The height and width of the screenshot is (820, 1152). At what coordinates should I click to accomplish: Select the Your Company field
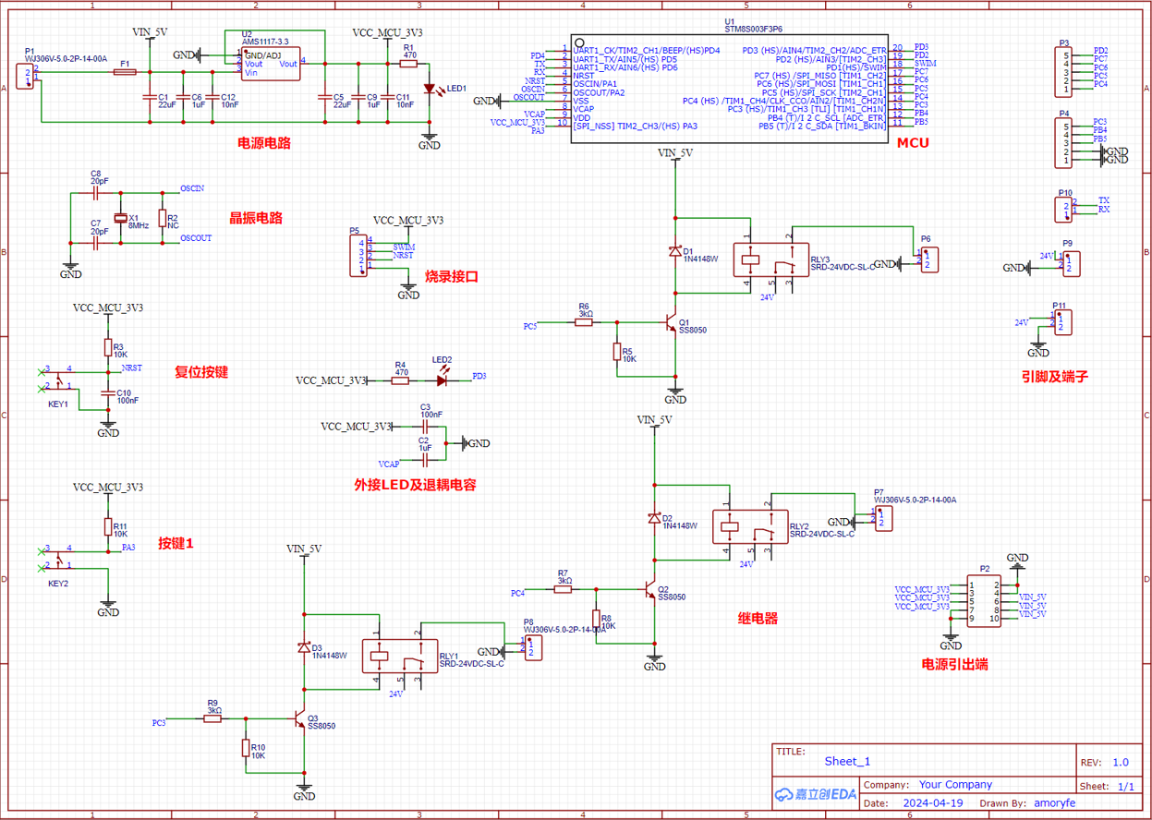coord(955,785)
